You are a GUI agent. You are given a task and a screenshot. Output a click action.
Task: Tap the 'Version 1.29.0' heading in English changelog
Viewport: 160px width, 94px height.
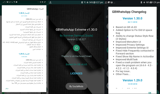pyautogui.click(x=132, y=80)
